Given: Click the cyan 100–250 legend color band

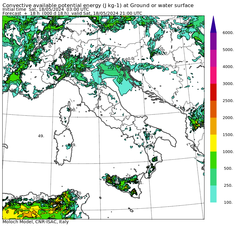Looking at the screenshot, I should tap(213, 194).
